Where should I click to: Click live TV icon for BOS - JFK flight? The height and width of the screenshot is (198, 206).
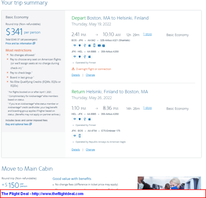pyautogui.click(x=99, y=45)
